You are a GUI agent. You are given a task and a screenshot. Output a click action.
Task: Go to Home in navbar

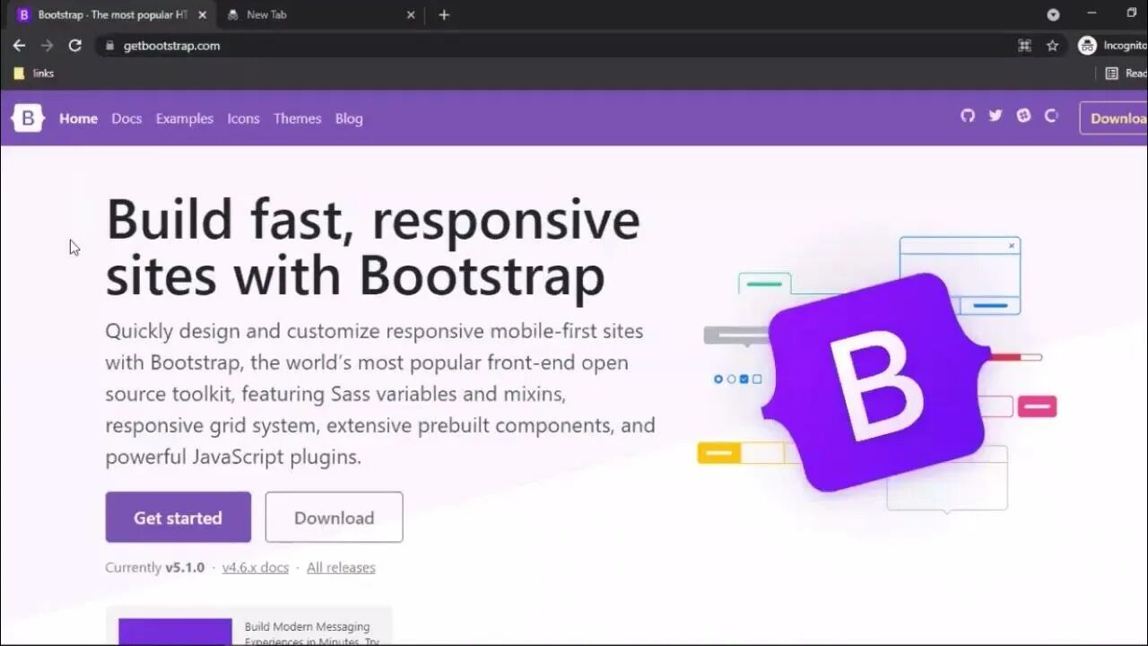[78, 118]
